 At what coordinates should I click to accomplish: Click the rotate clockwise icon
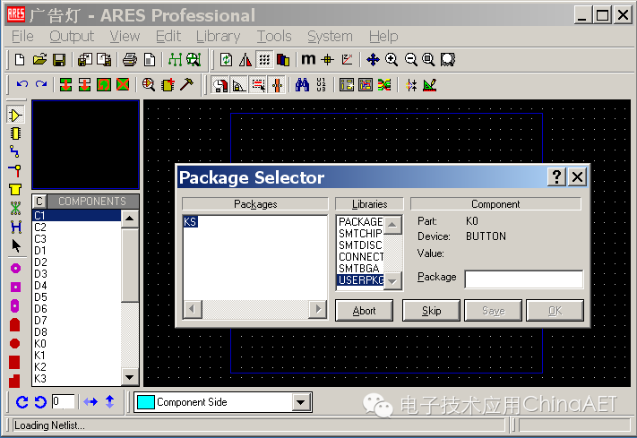(22, 402)
